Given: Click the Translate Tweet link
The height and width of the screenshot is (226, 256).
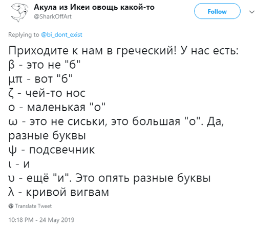Looking at the screenshot, I should [x=33, y=206].
